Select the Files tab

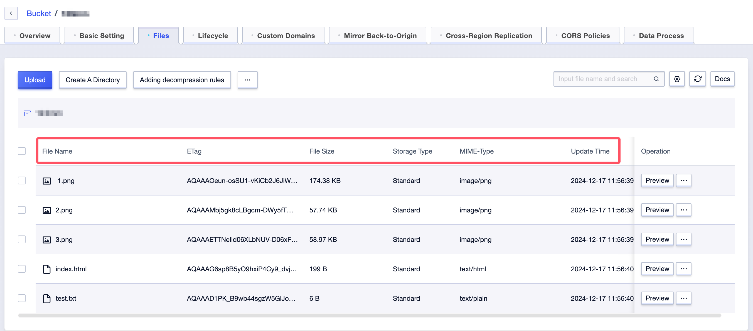158,36
